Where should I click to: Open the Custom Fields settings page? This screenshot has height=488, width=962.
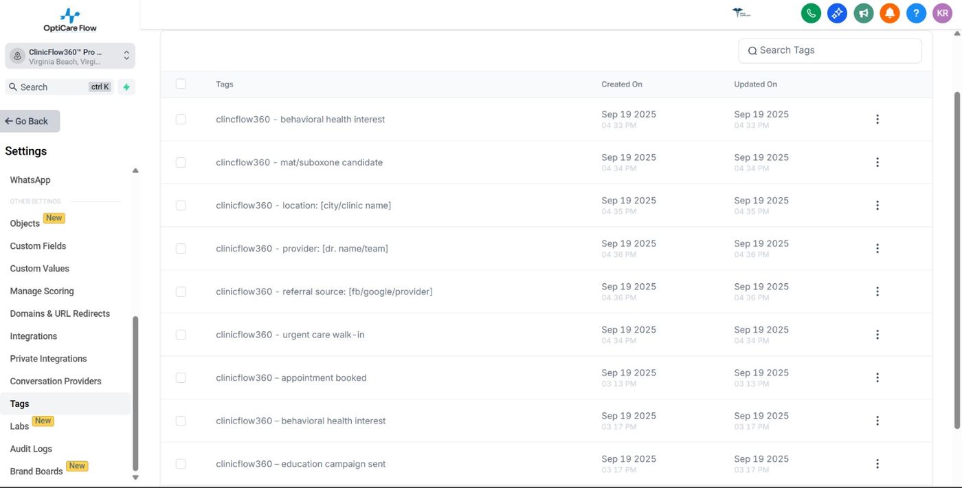tap(38, 246)
